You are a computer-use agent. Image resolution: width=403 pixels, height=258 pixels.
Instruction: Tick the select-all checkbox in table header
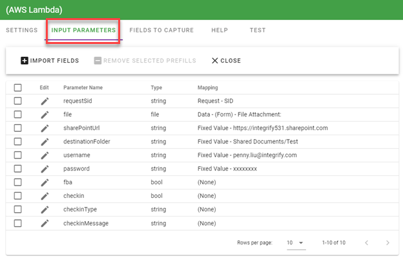tap(17, 88)
